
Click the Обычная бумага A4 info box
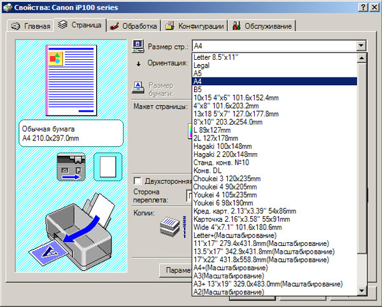tap(71, 133)
